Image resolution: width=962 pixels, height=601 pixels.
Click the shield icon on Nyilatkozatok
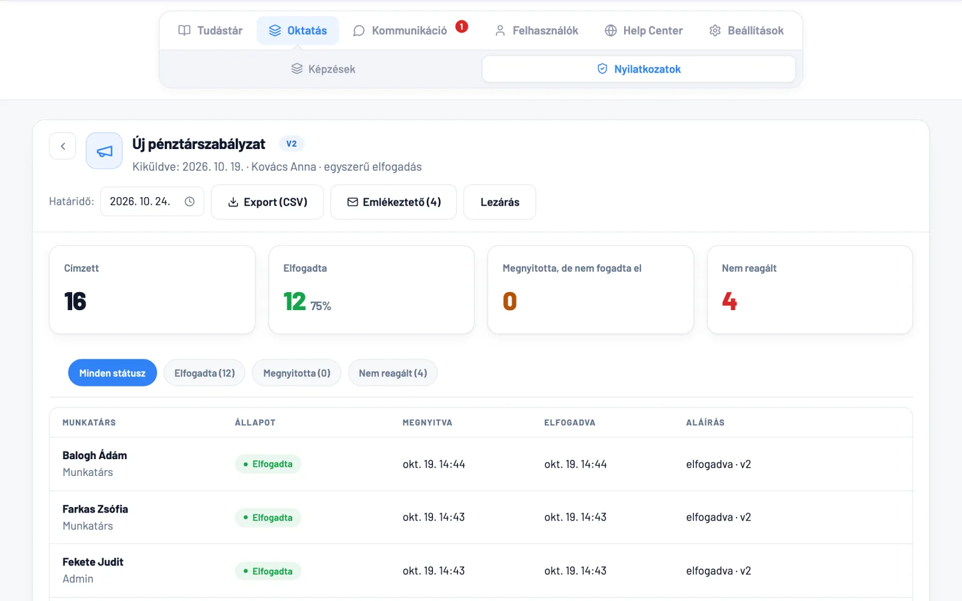click(x=602, y=69)
